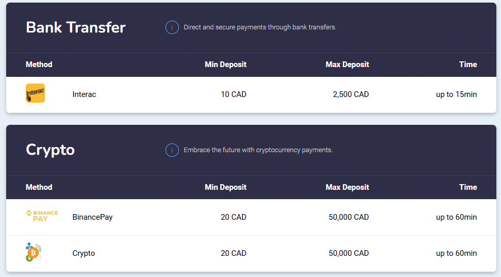Click the Binance Pay logo
Viewport: 501px width, 277px height.
pos(42,216)
